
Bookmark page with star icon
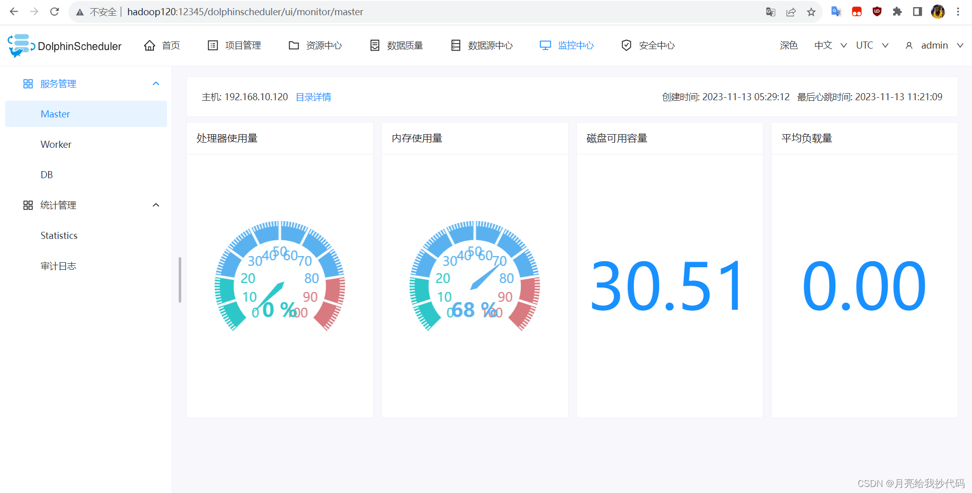(x=811, y=12)
